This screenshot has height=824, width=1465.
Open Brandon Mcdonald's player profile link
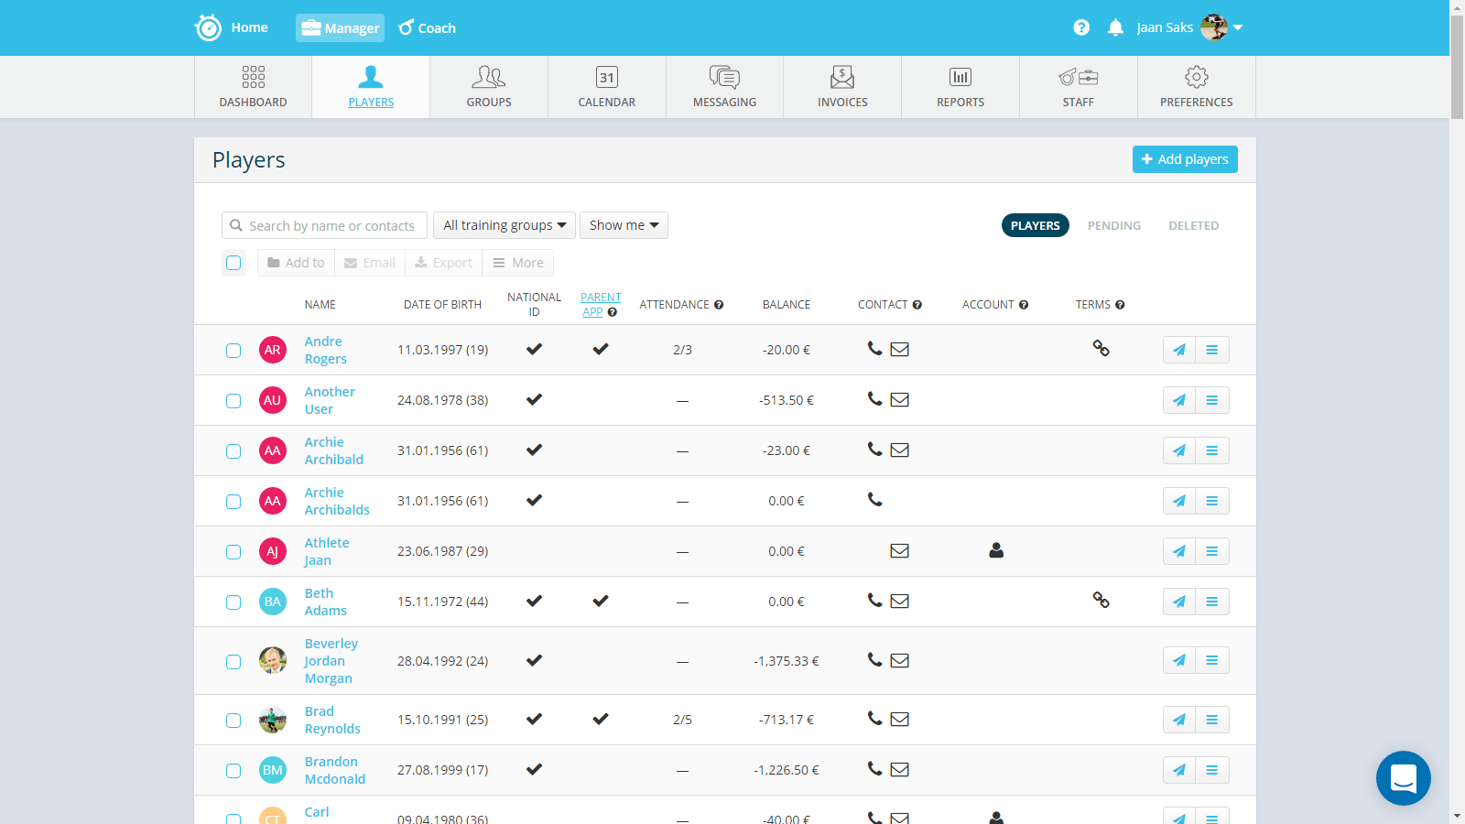pos(334,770)
